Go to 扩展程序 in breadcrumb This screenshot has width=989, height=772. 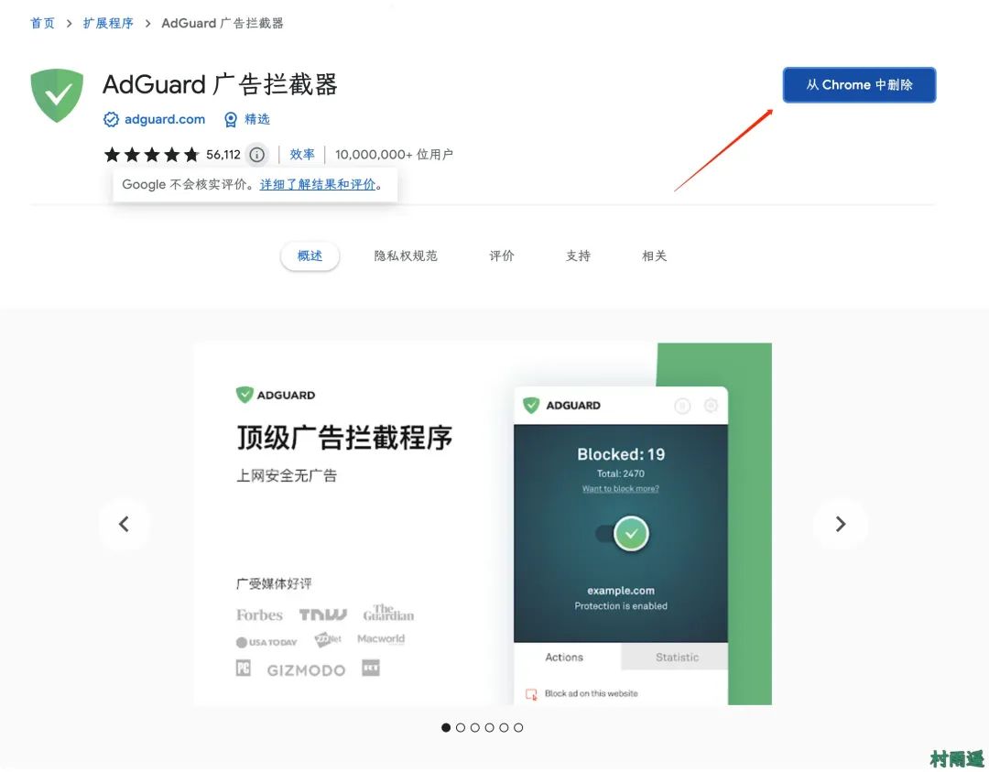108,23
